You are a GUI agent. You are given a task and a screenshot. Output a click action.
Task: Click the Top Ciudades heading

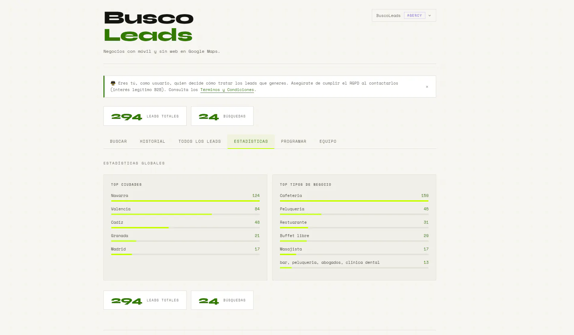point(126,185)
